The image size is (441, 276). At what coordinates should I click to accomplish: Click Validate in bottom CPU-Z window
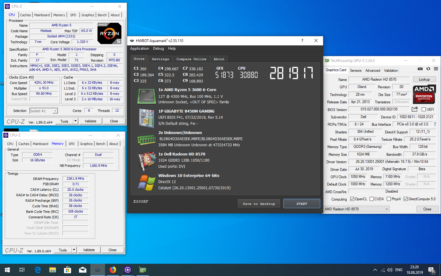89,250
